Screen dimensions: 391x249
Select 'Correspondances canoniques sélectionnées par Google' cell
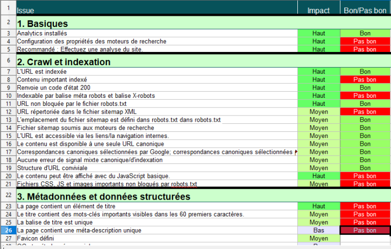click(157, 152)
